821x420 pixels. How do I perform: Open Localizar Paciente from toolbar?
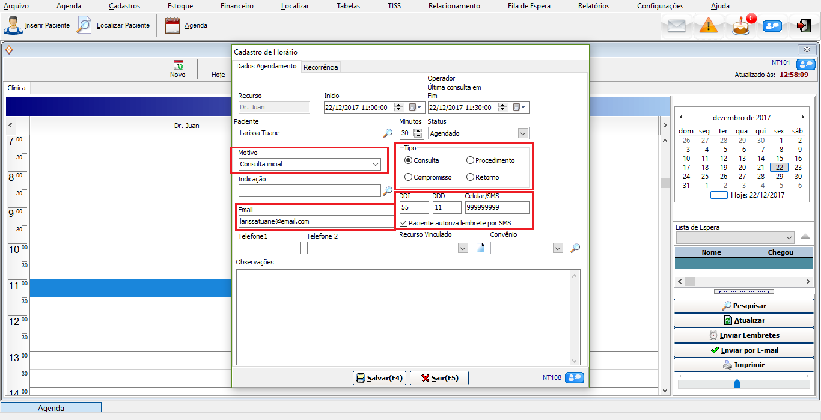(x=84, y=26)
